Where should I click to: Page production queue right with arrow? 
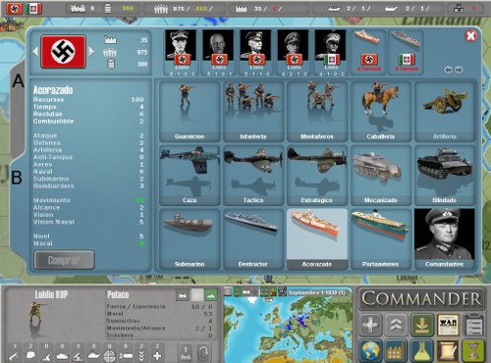click(459, 70)
